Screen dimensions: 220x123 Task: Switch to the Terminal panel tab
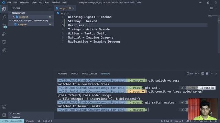tap(106, 74)
